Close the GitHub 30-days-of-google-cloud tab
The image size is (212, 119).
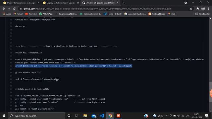coord(118,3)
